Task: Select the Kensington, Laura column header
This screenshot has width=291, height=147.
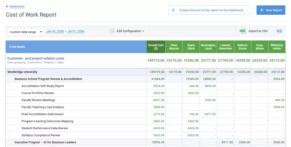Action: (x=208, y=47)
